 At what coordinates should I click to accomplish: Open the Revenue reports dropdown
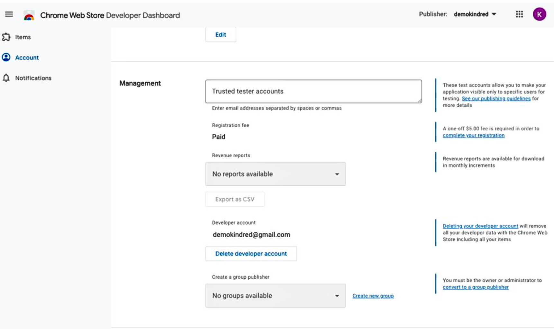275,174
